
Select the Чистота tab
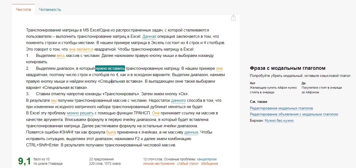coord(24,10)
